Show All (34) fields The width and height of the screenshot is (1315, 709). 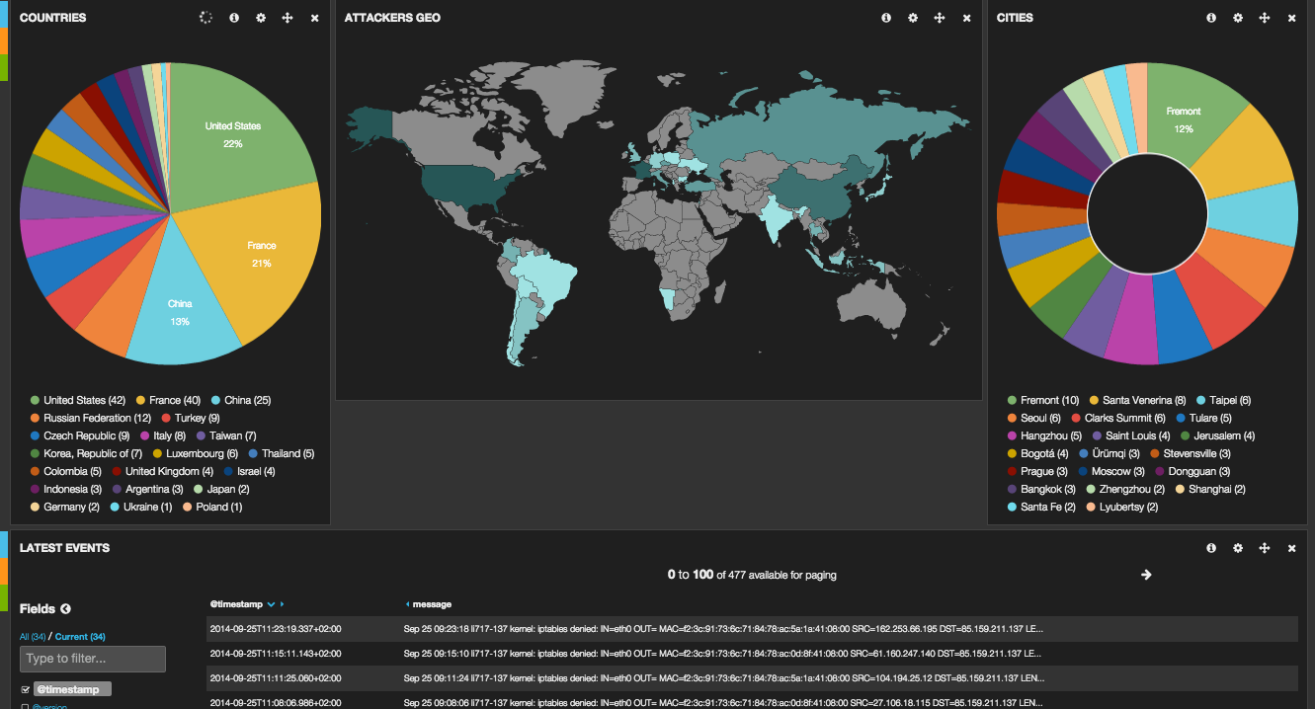pos(34,637)
